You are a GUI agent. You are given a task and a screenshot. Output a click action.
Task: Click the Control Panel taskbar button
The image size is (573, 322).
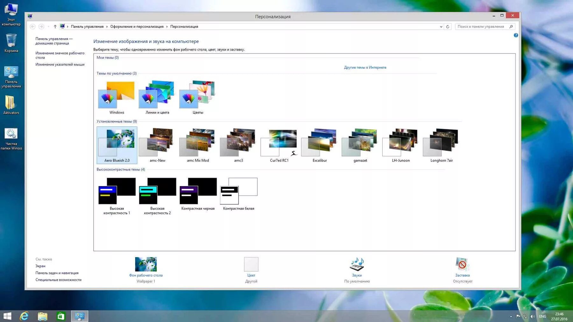point(79,316)
